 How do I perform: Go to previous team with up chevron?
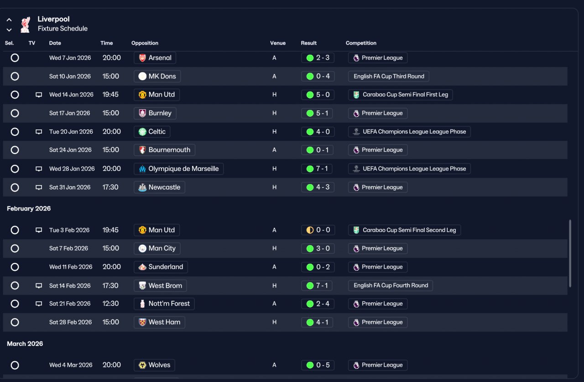point(9,20)
